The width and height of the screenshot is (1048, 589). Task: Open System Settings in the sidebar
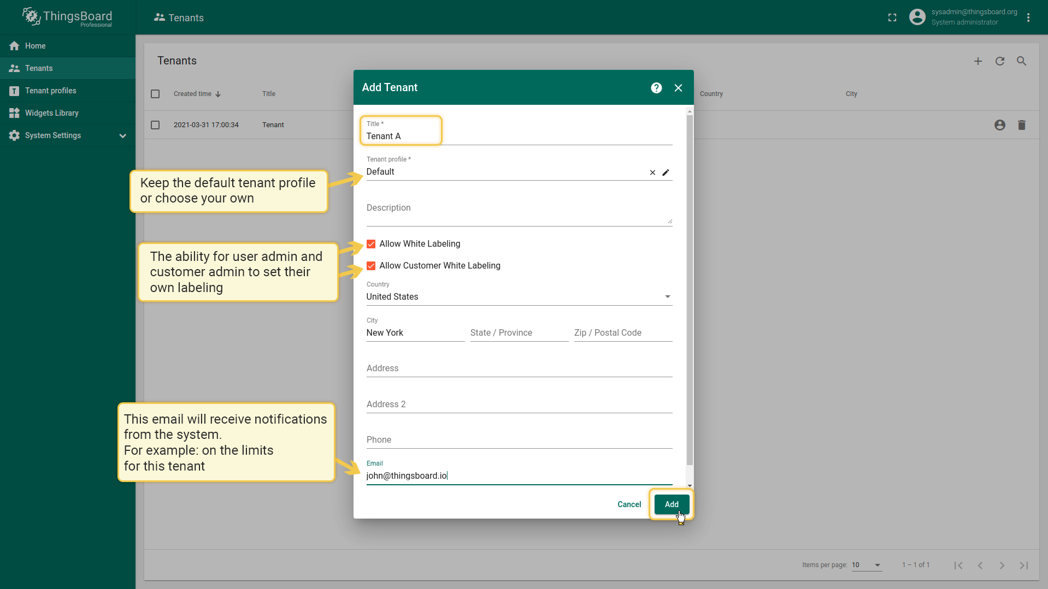coord(68,135)
